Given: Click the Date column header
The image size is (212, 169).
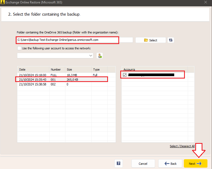Looking at the screenshot, I should [33, 70].
